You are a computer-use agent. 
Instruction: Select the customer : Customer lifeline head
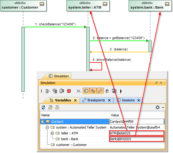tap(23, 6)
